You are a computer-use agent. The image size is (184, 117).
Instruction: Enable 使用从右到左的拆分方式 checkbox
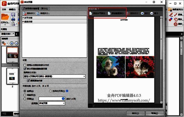click(x=25, y=65)
